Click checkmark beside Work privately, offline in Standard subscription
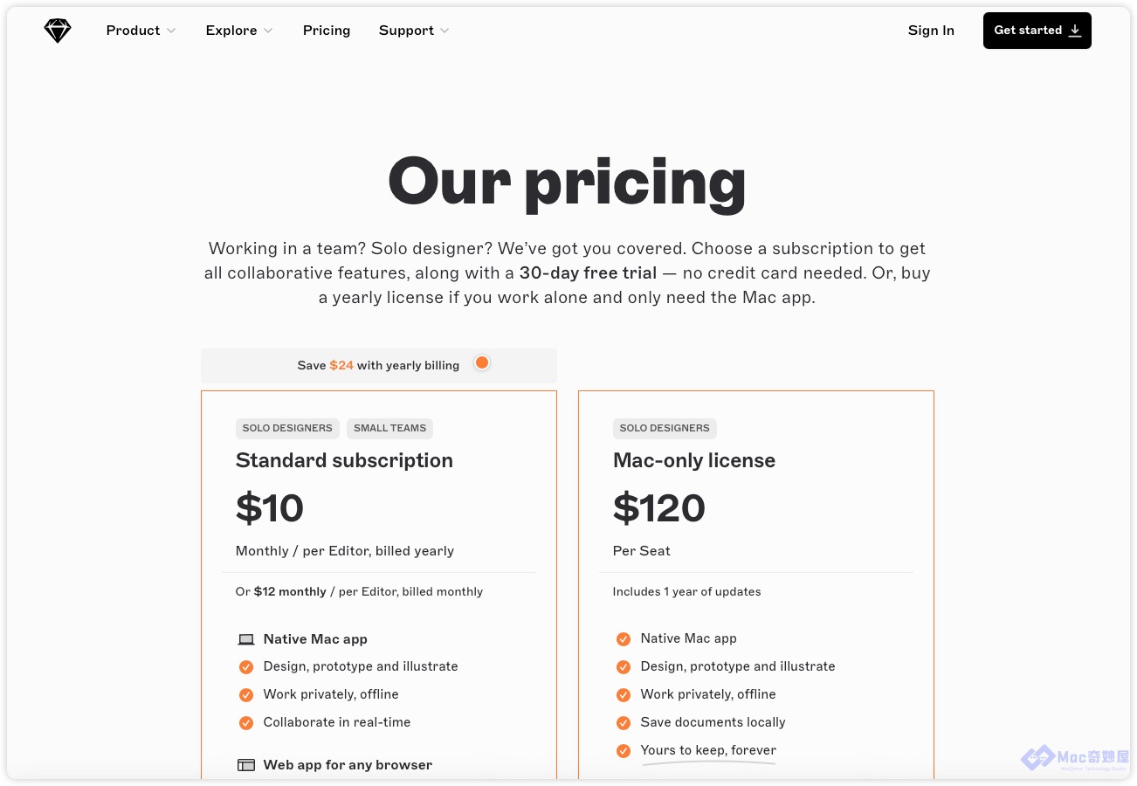The height and width of the screenshot is (786, 1137). [x=246, y=694]
